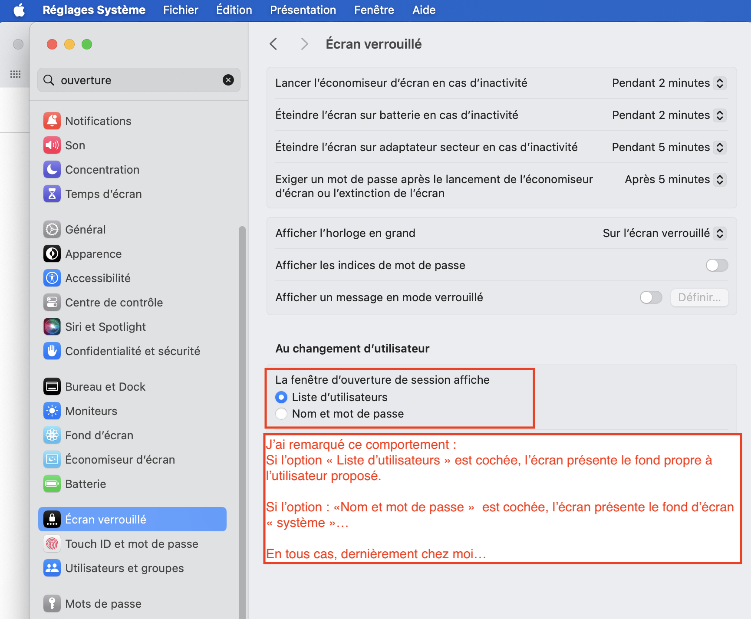Image resolution: width=751 pixels, height=619 pixels.
Task: Open the Économiseur d'écran icon
Action: tap(52, 459)
